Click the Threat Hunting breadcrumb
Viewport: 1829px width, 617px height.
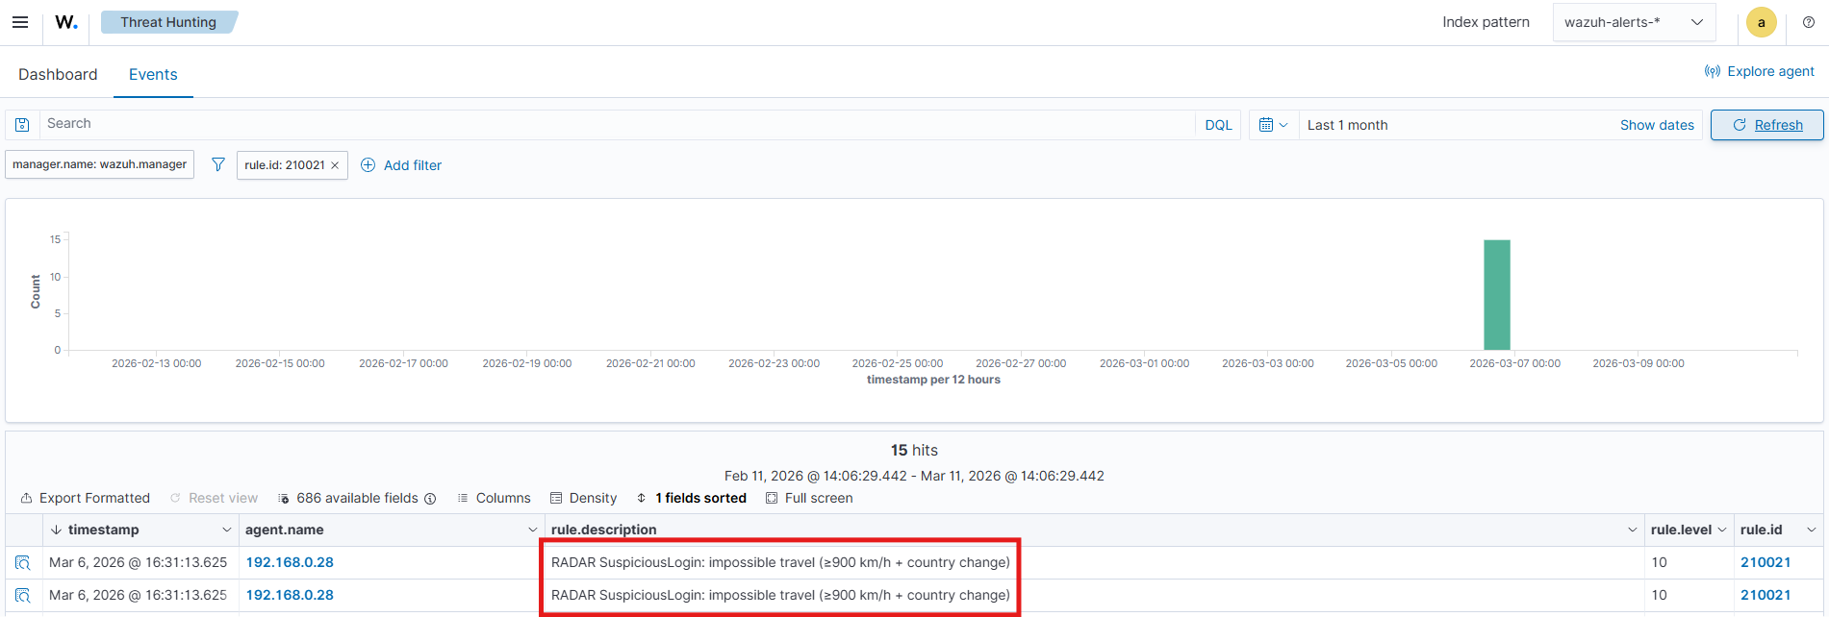[x=168, y=22]
